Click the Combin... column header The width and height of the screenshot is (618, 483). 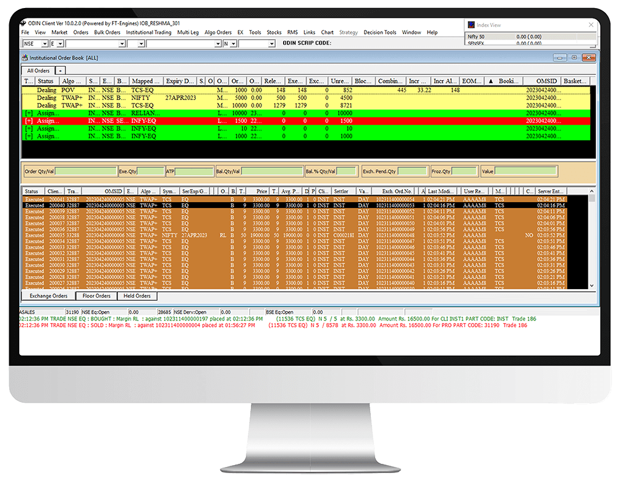pyautogui.click(x=390, y=81)
